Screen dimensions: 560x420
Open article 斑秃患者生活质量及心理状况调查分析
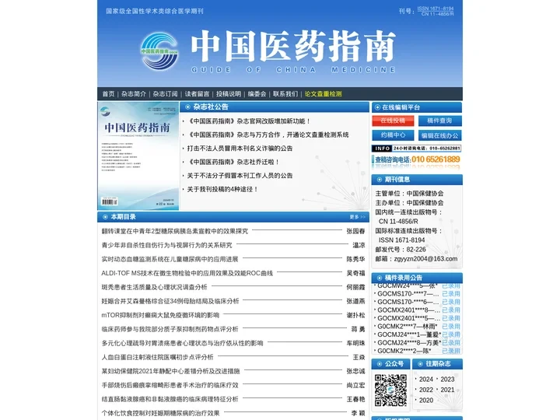click(154, 287)
